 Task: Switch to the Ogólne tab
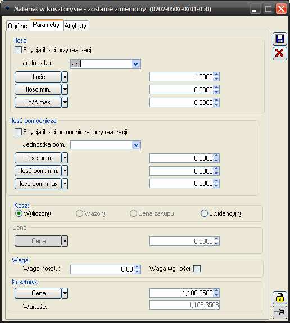pos(18,26)
